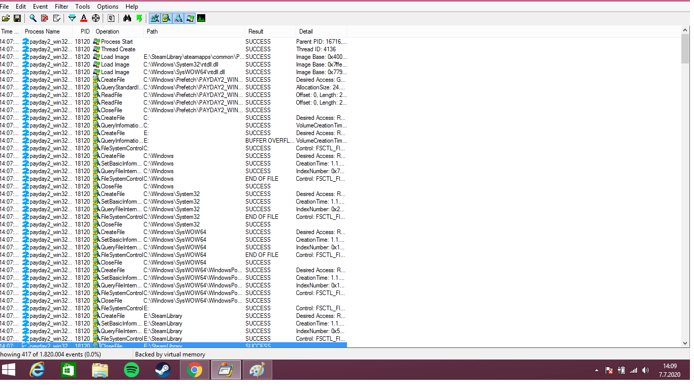Open the Options menu
Screen dimensions: 694x390
tap(108, 7)
